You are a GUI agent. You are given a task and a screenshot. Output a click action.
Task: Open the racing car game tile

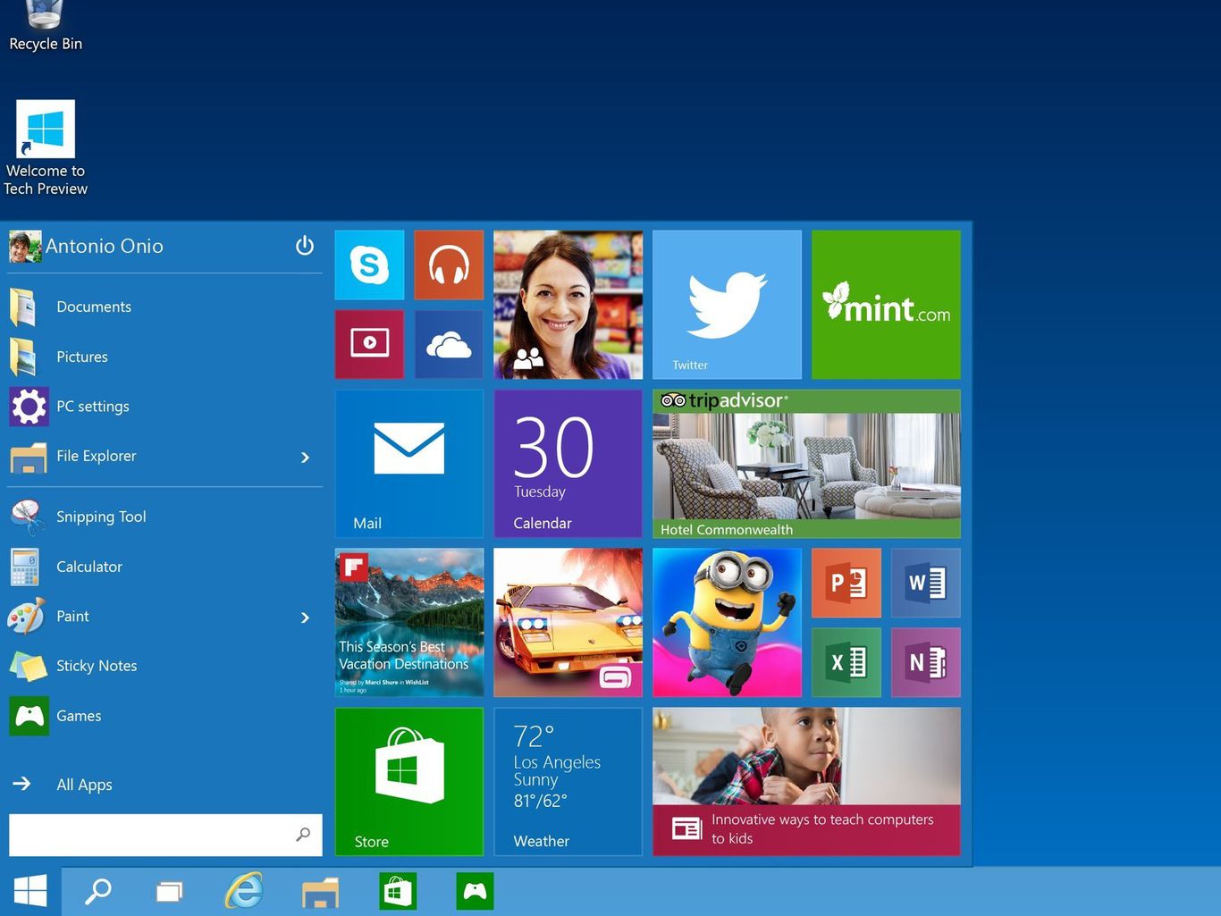pyautogui.click(x=568, y=623)
